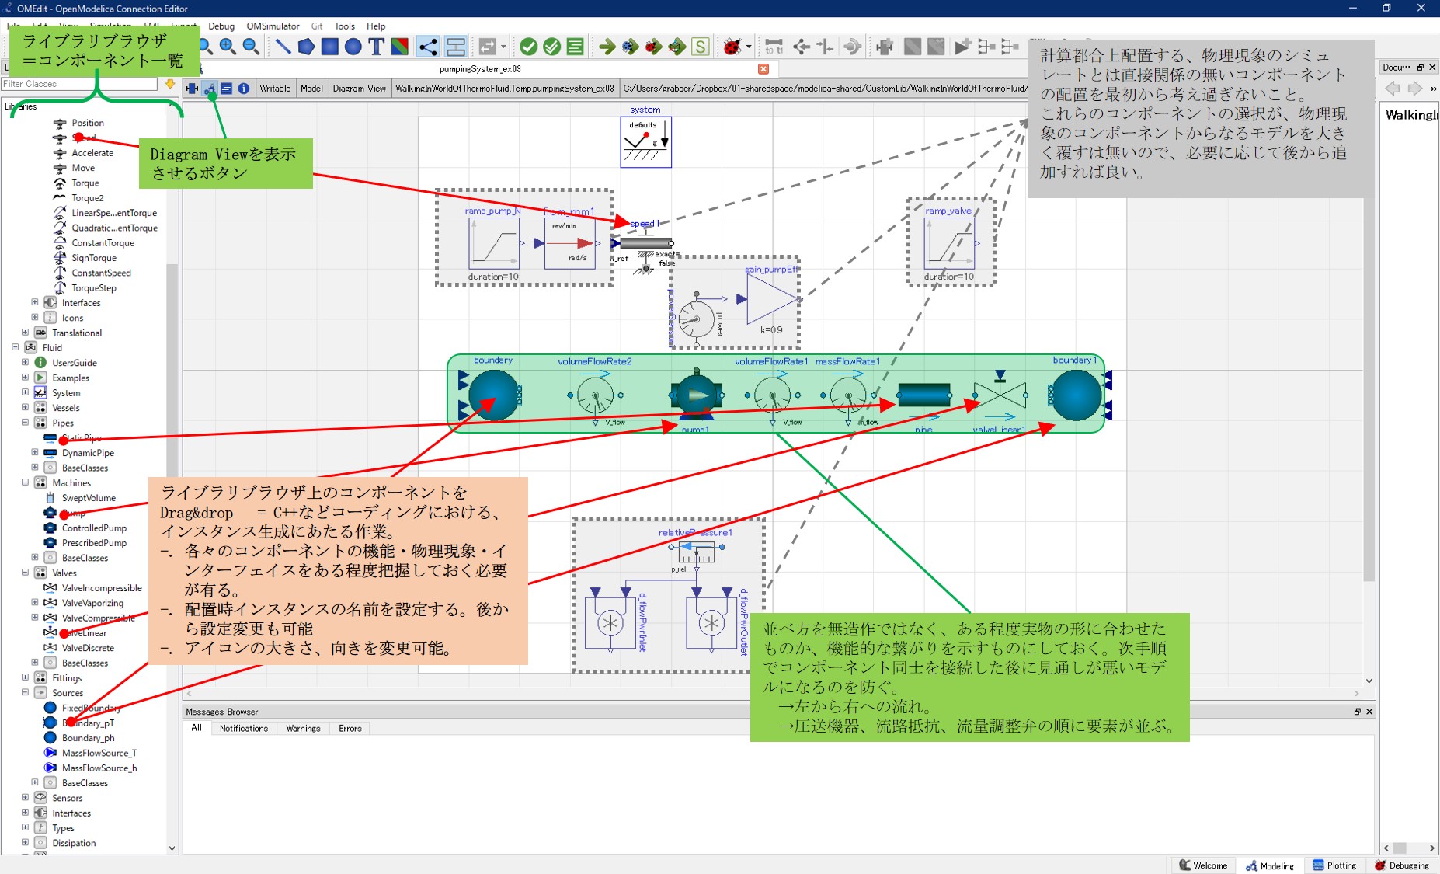Select the Rectangle shape tool
The height and width of the screenshot is (874, 1440).
[x=330, y=47]
